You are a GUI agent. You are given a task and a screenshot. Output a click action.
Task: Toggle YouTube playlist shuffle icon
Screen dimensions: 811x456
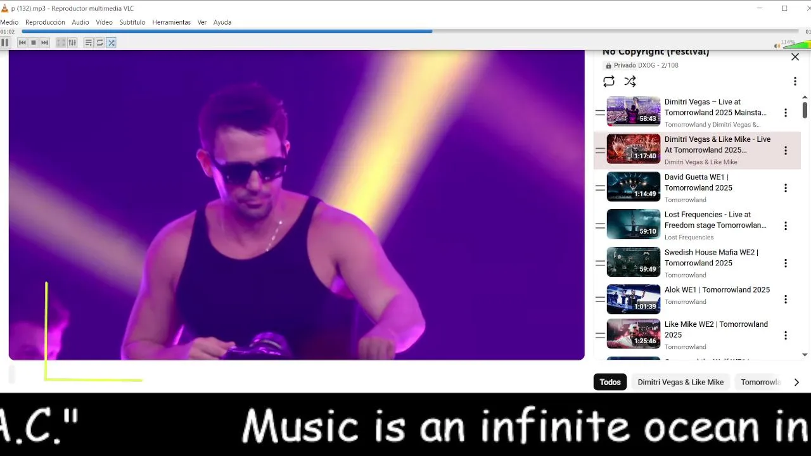[630, 82]
